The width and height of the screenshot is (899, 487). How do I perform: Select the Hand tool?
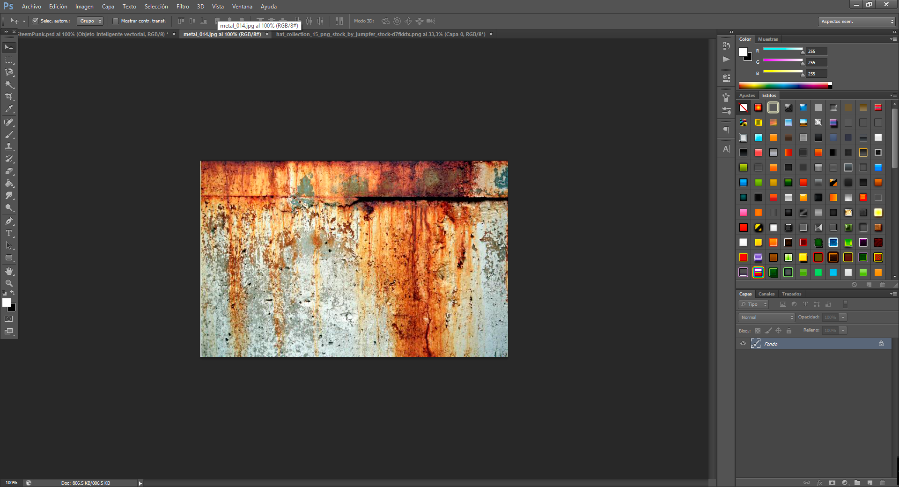tap(9, 271)
